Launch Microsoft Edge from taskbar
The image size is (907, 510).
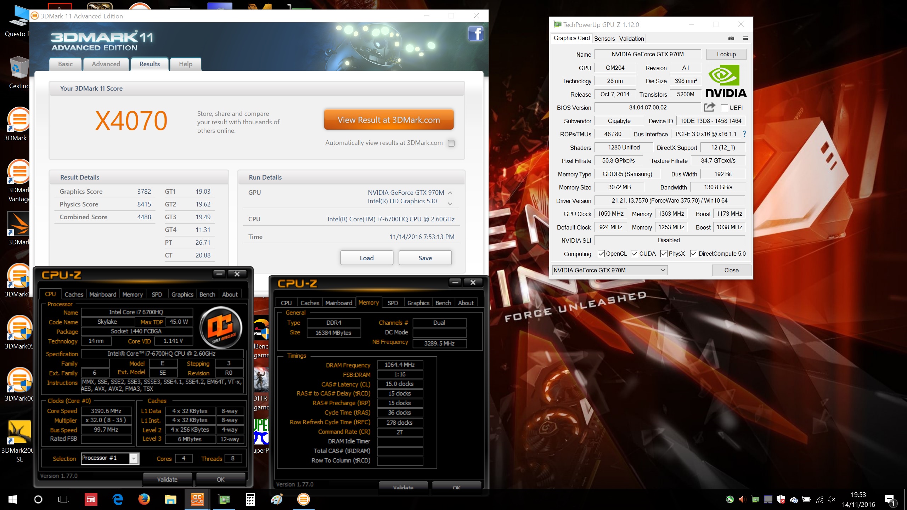(118, 499)
